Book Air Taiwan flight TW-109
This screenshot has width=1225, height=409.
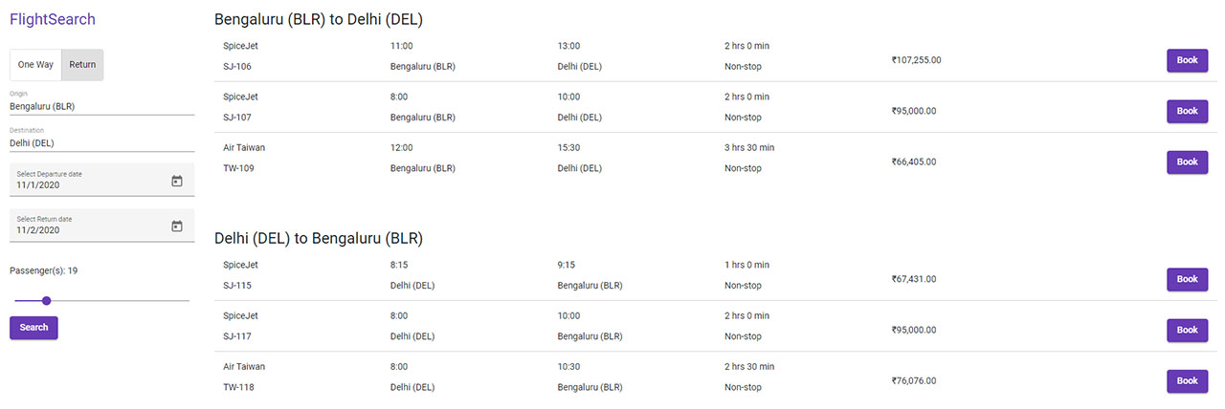(x=1187, y=161)
